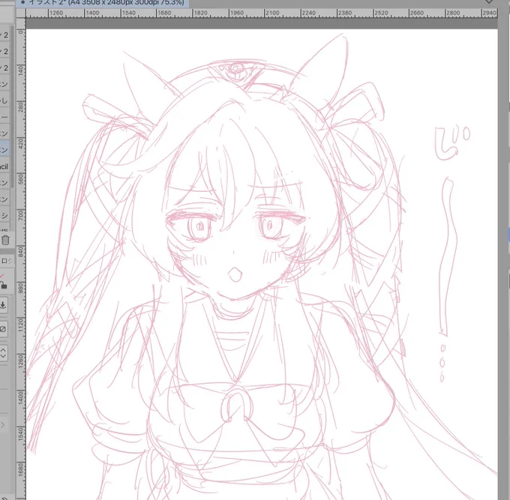This screenshot has width=510, height=500.
Task: Expand panel using right chevron arrow
Action: pyautogui.click(x=2, y=425)
